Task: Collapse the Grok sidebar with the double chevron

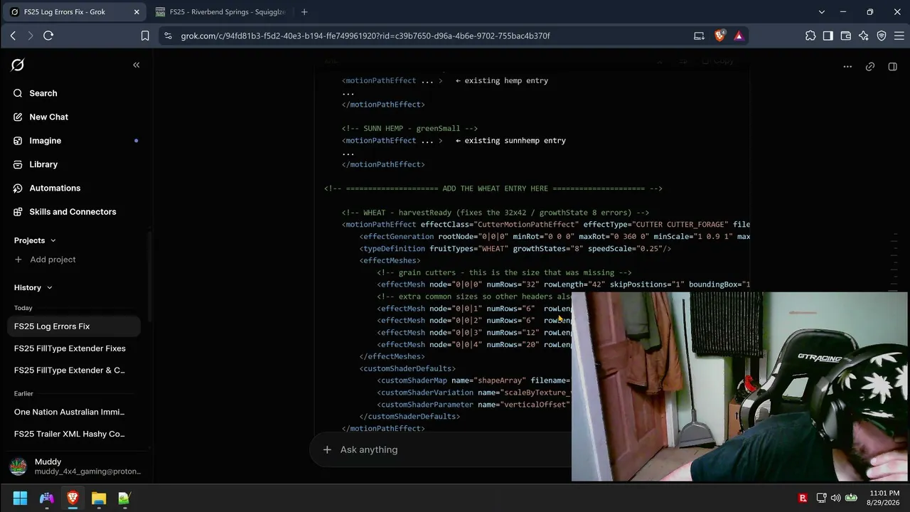Action: tap(136, 65)
